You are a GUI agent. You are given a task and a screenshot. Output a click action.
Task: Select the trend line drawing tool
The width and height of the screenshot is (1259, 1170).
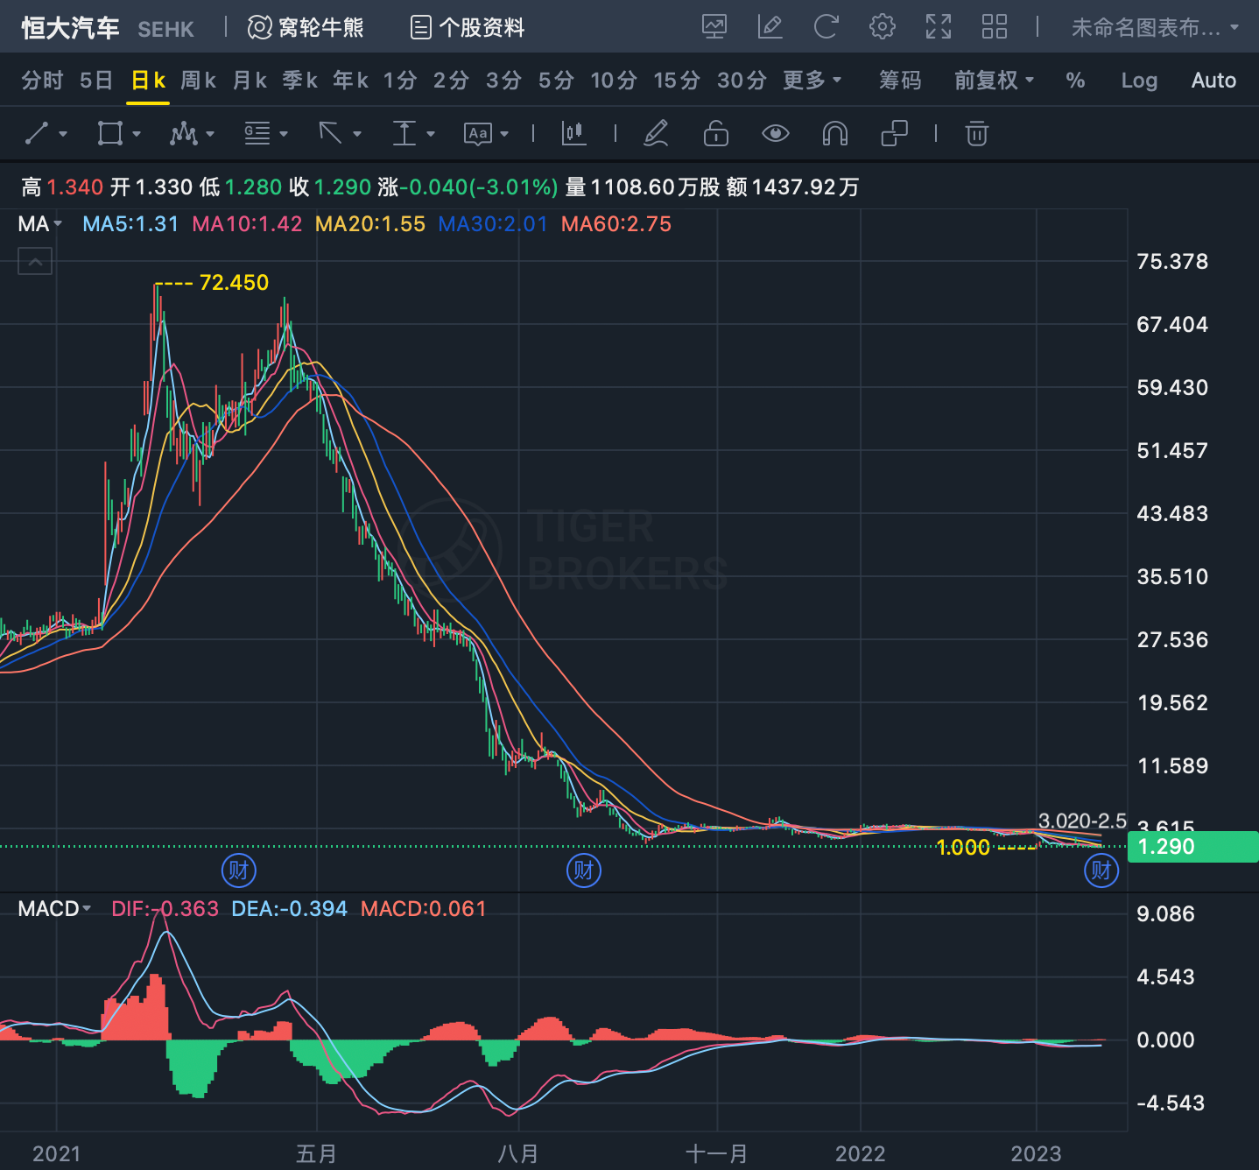click(37, 133)
